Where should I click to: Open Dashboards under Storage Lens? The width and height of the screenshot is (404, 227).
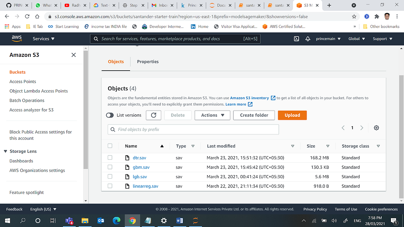[x=21, y=161]
